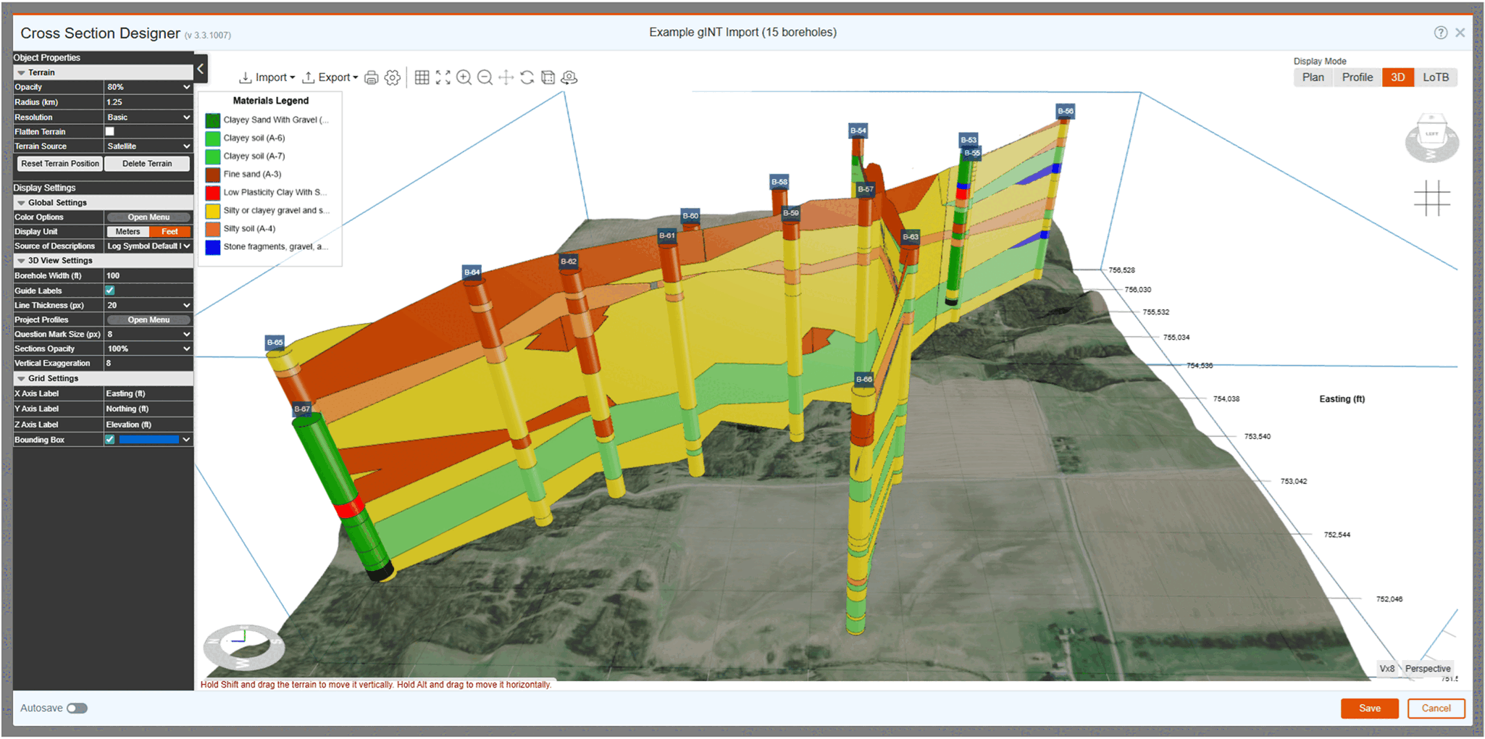Open the Import dropdown
1485x739 pixels.
tap(267, 77)
